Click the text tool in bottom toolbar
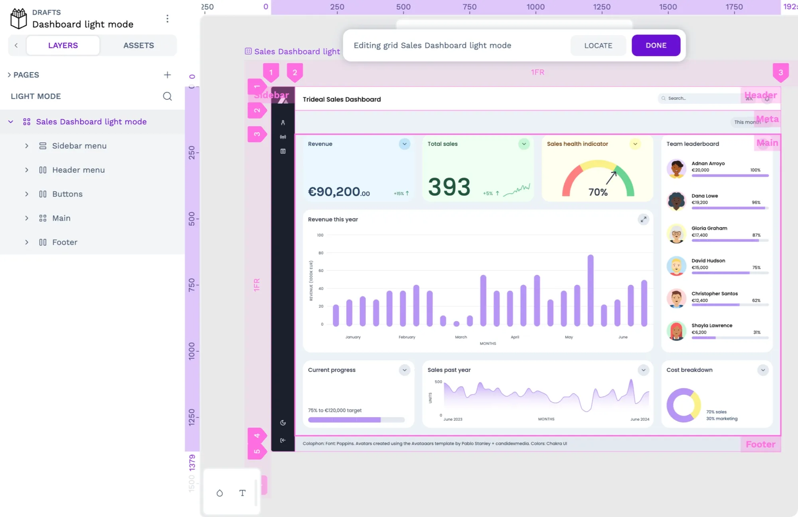The height and width of the screenshot is (517, 798). pyautogui.click(x=243, y=493)
